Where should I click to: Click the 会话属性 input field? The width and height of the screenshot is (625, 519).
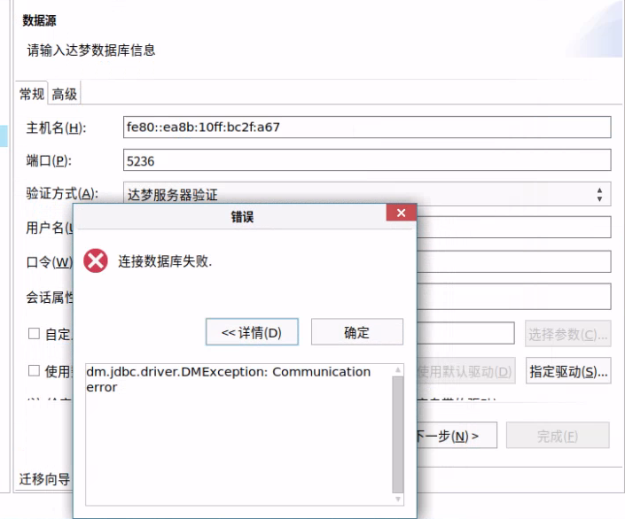[513, 296]
